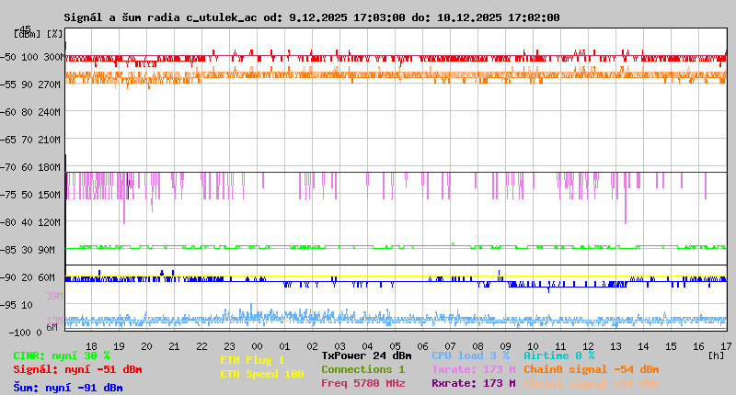The height and width of the screenshot is (395, 736).
Task: Click the '09' hour tick label
Action: click(x=505, y=346)
